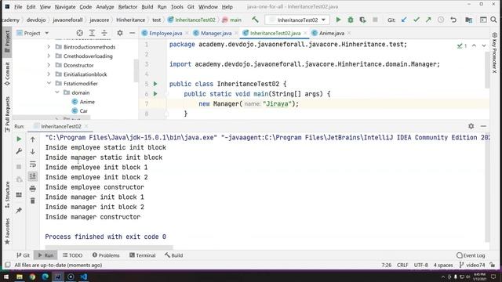Update project with the blue Git arrow
This screenshot has width=502, height=282.
click(x=404, y=20)
